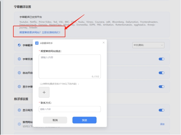Click 期望兼容更多网站 feedback link

point(40,32)
